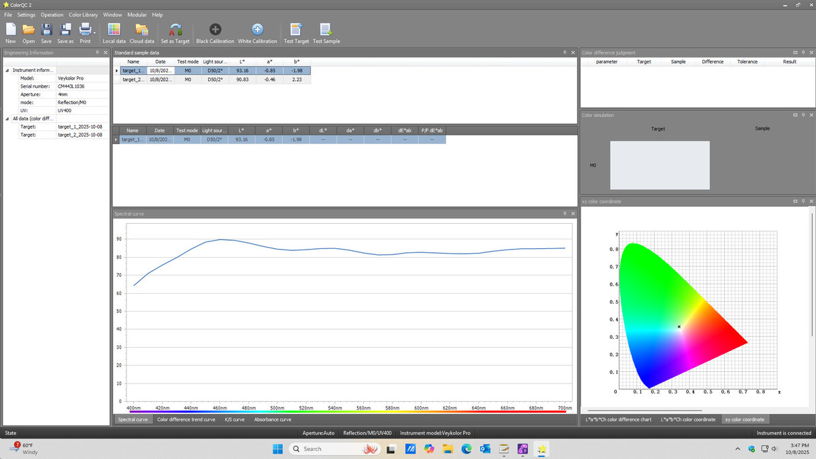Click the M0 color simulation swatch
The height and width of the screenshot is (459, 816).
[x=659, y=165]
